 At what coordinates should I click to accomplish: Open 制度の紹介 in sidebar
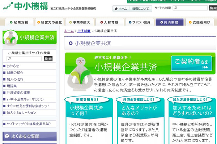pos(29,73)
